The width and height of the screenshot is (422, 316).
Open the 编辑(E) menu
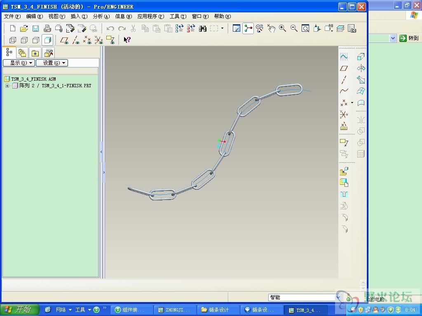(35, 16)
